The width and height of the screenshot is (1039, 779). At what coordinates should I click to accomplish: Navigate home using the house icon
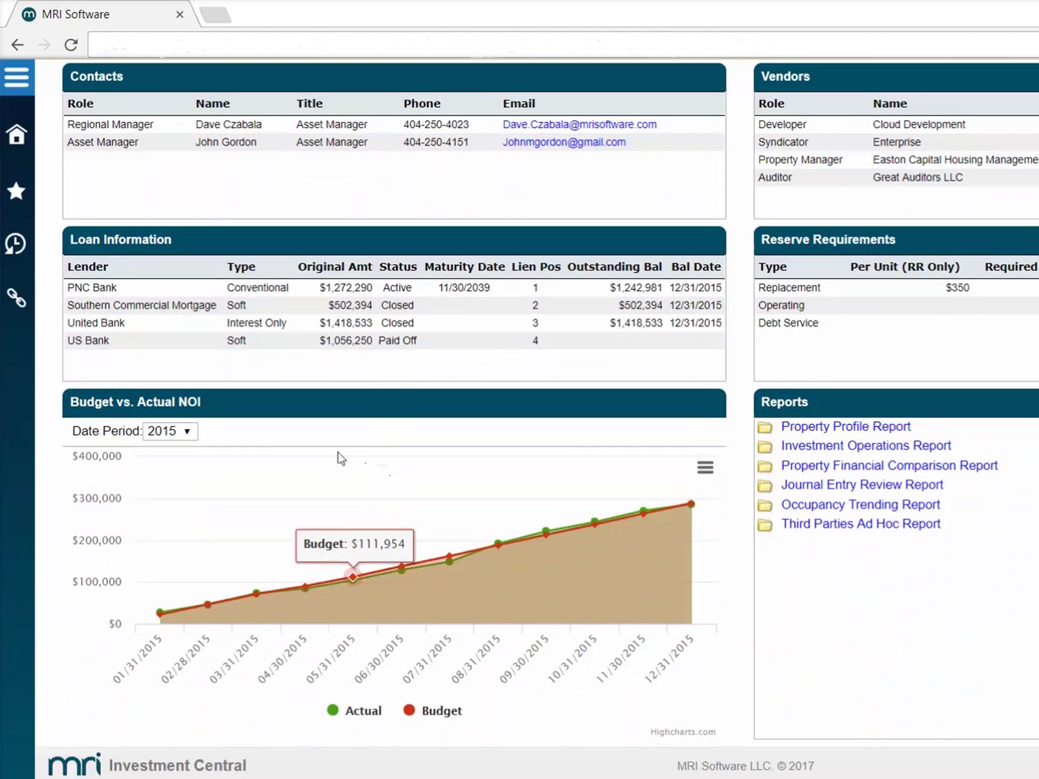pos(17,135)
